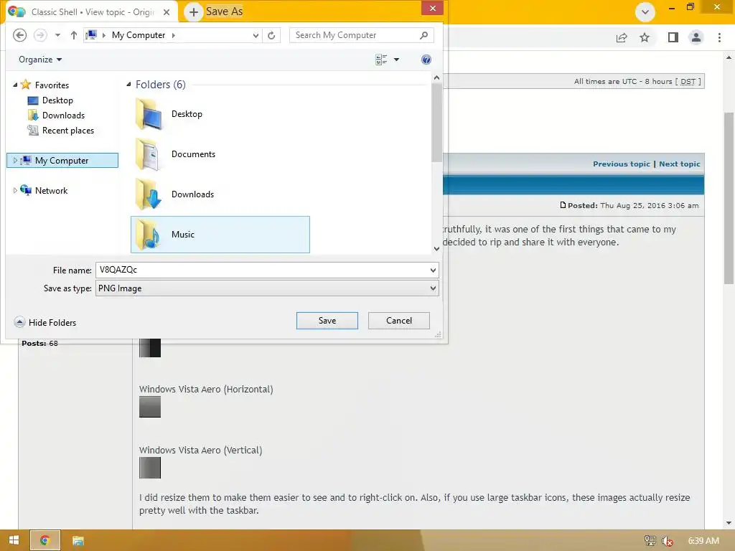Click the File name input field
The image size is (735, 551).
(263, 270)
